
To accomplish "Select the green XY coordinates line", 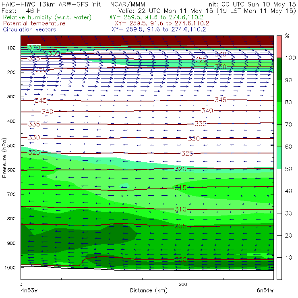I will (x=156, y=17).
